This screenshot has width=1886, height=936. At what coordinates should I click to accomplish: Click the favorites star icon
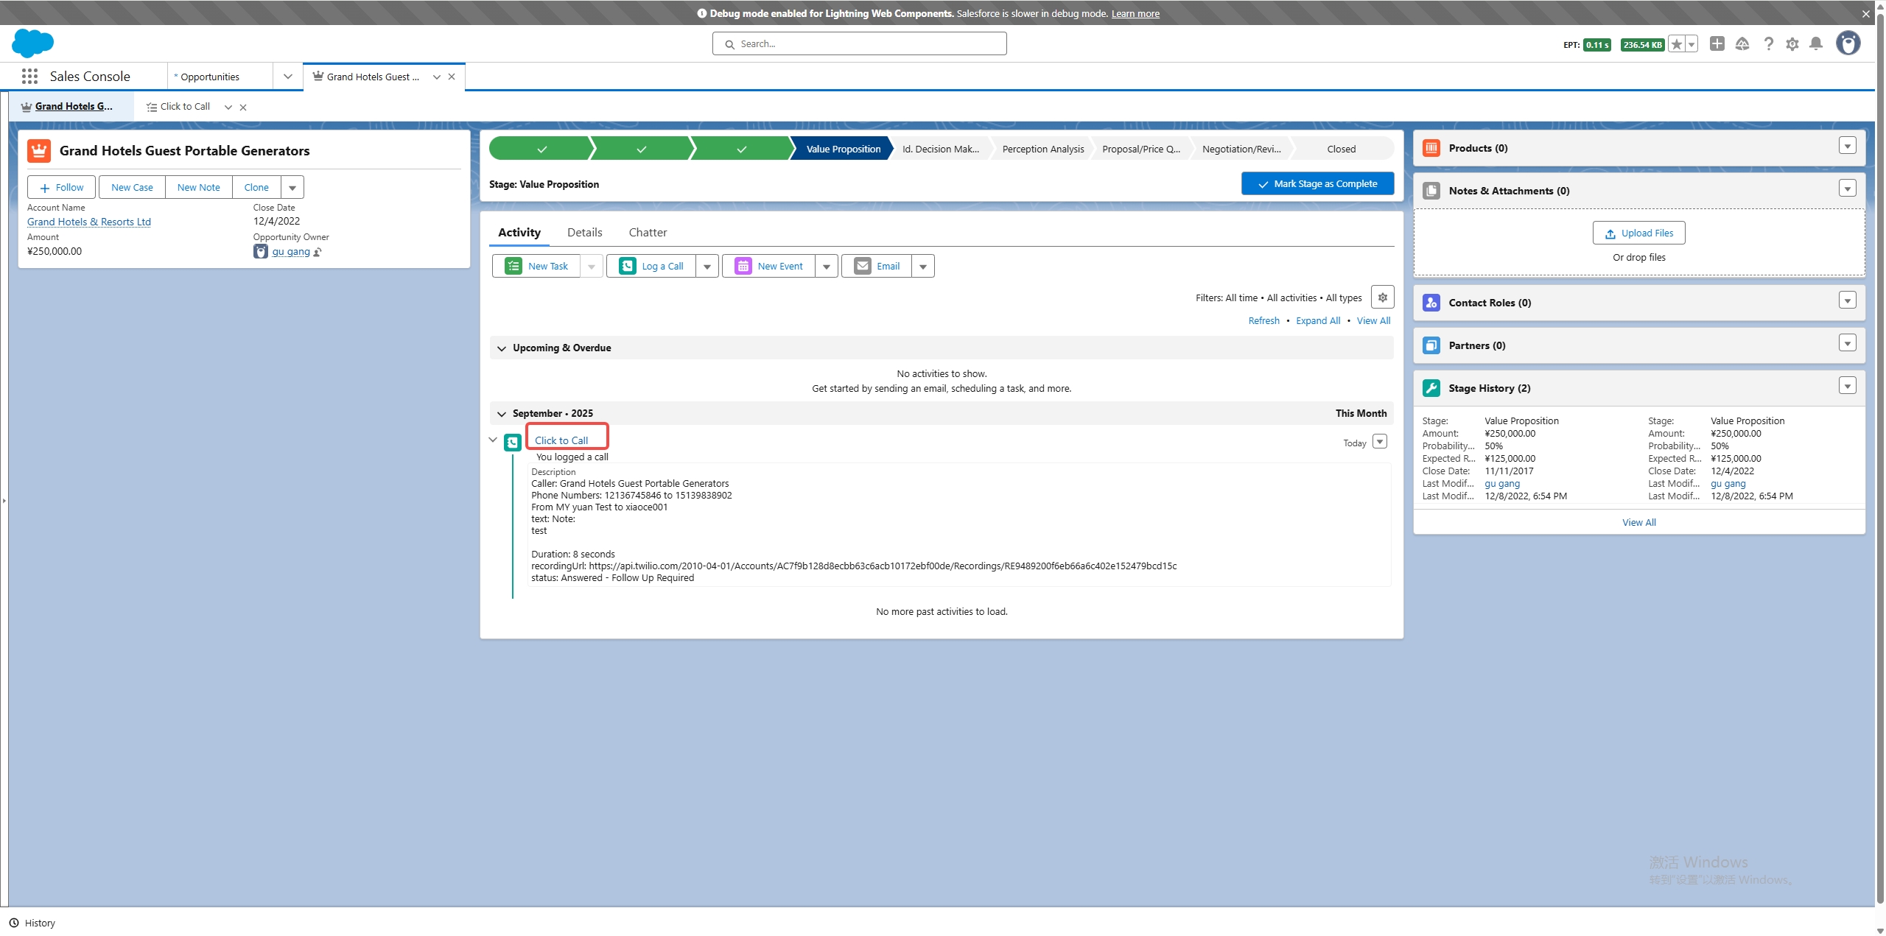1677,44
